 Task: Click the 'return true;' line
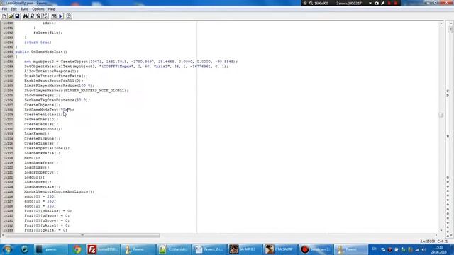tap(38, 42)
